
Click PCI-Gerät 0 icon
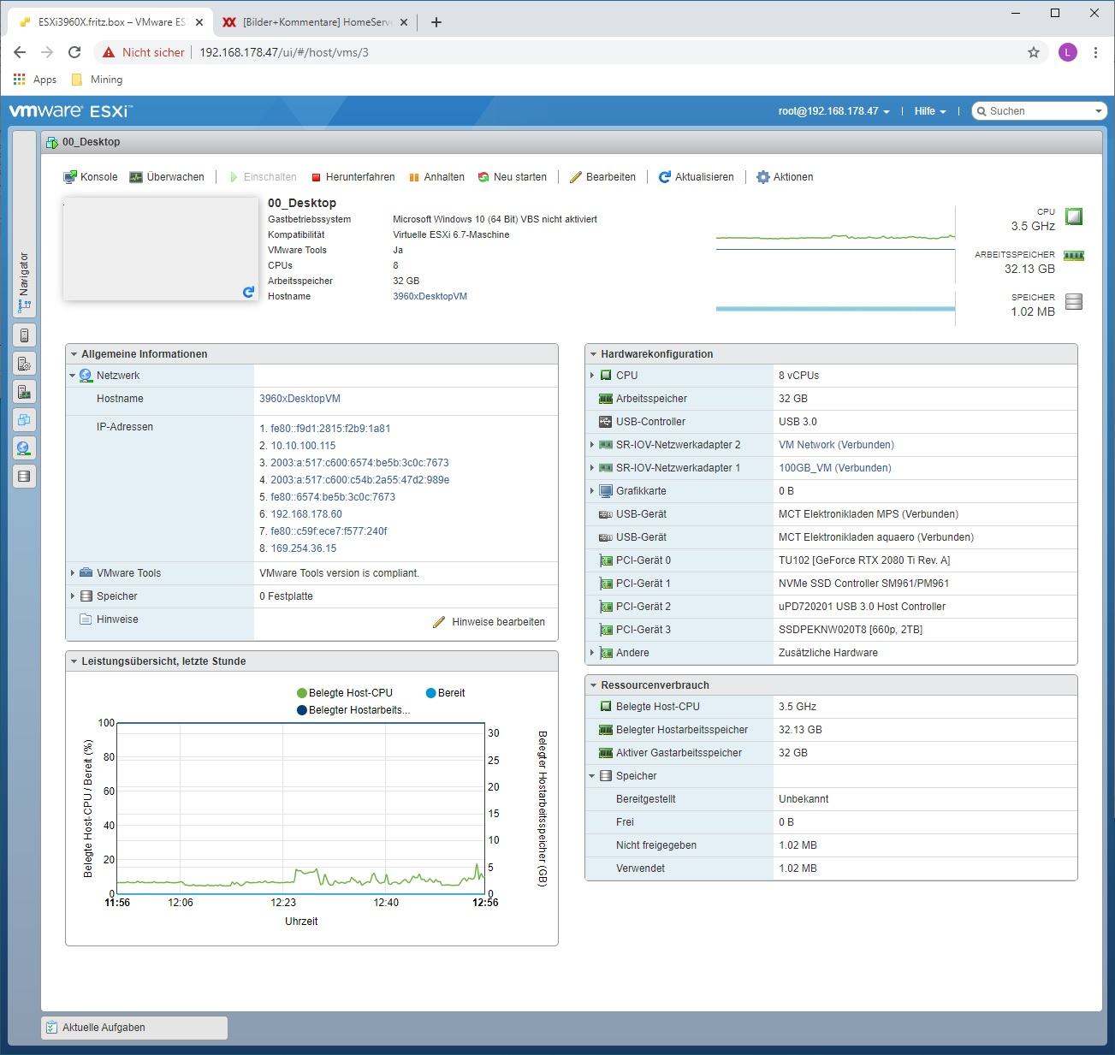pyautogui.click(x=606, y=560)
